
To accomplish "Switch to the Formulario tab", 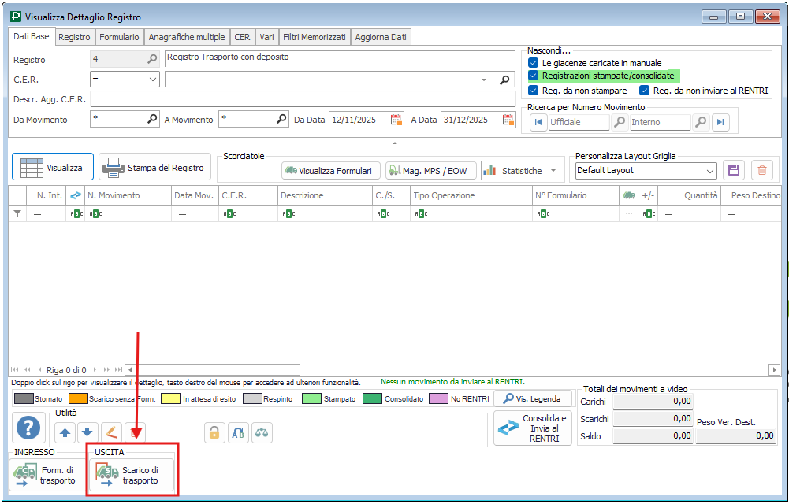I will pos(120,37).
